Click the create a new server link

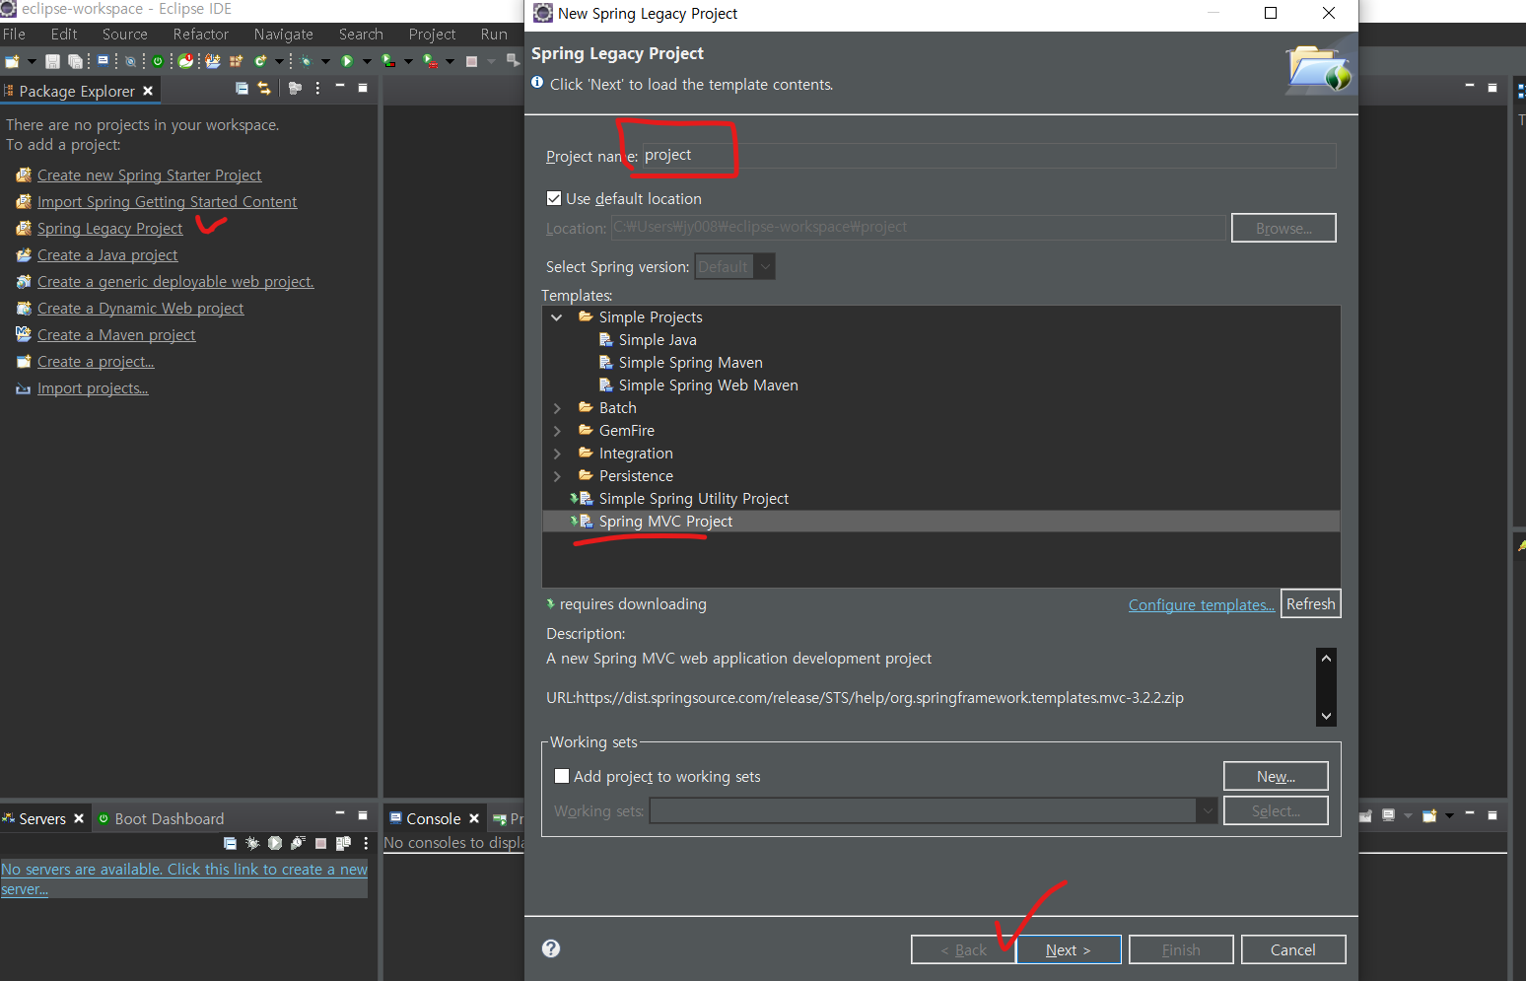pyautogui.click(x=183, y=878)
